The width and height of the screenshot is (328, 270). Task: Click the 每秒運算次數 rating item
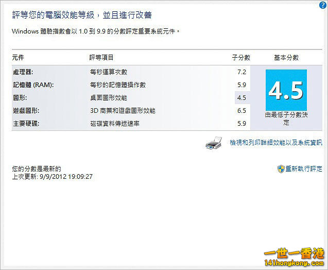[x=109, y=72]
